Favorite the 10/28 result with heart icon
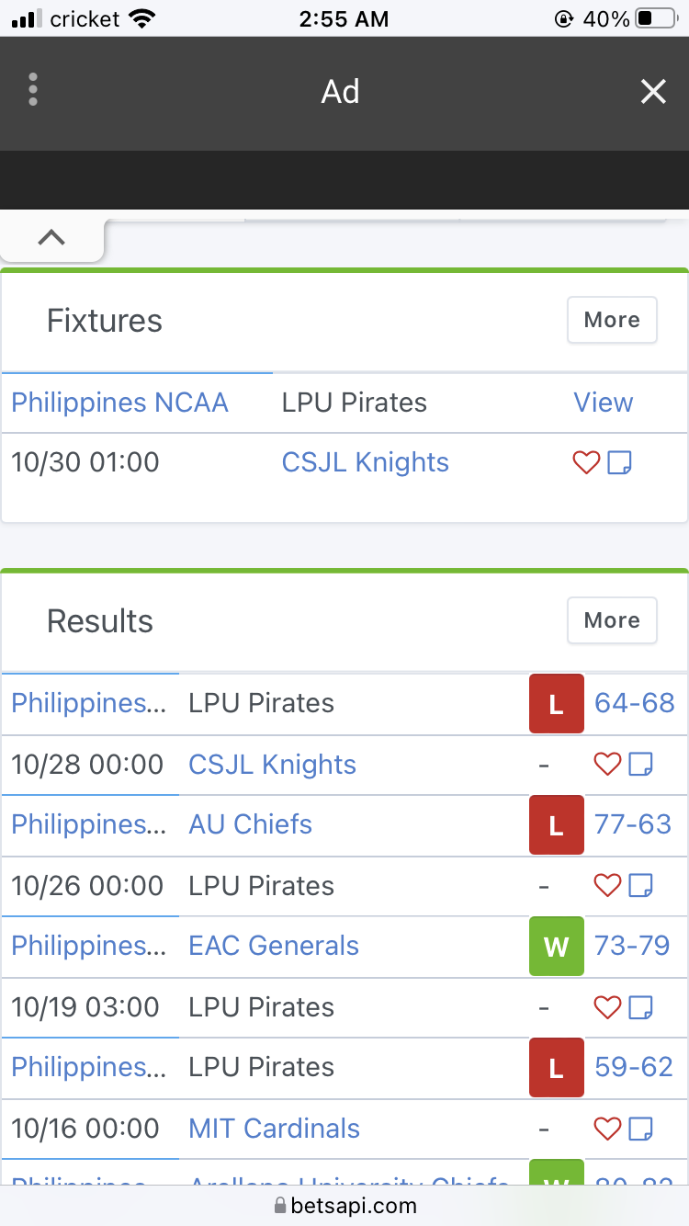689x1226 pixels. point(607,765)
